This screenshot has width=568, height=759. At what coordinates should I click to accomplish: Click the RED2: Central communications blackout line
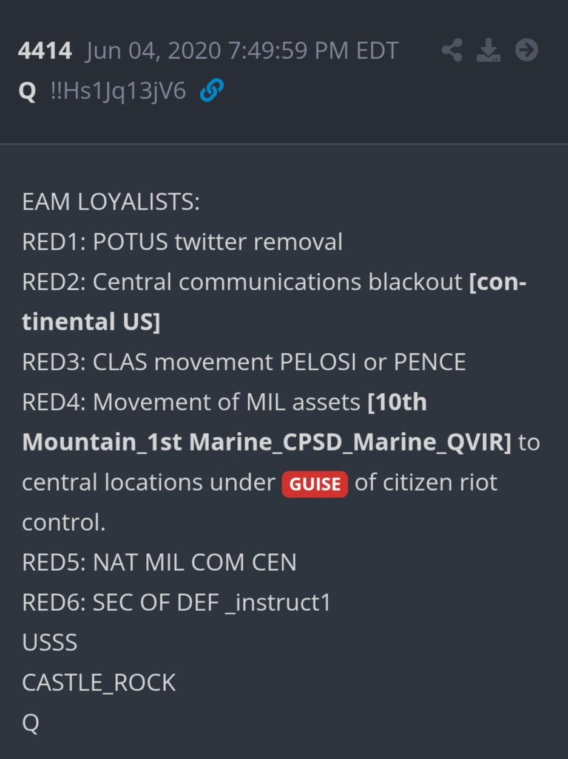[x=242, y=282]
